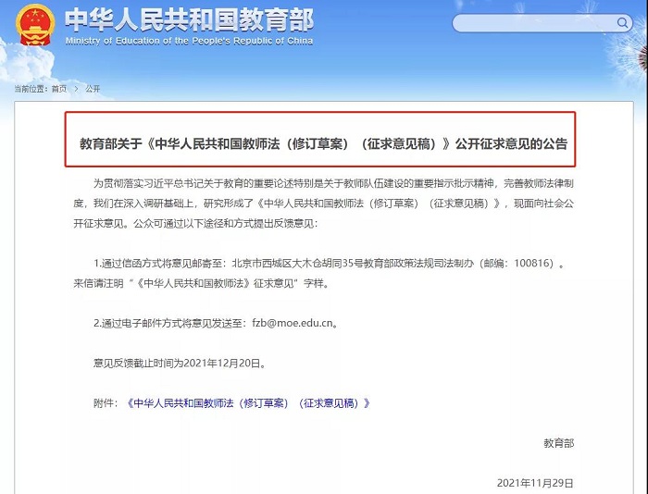Click the publication date 2021年11月29日
648x494 pixels.
535,483
